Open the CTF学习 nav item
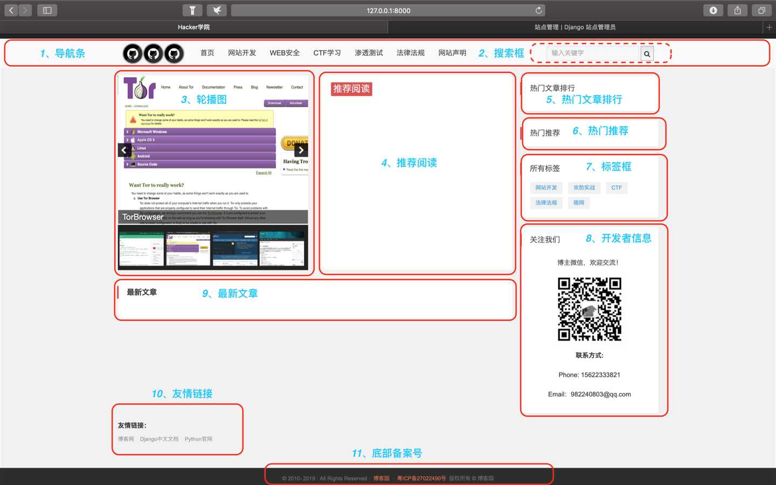 (327, 53)
